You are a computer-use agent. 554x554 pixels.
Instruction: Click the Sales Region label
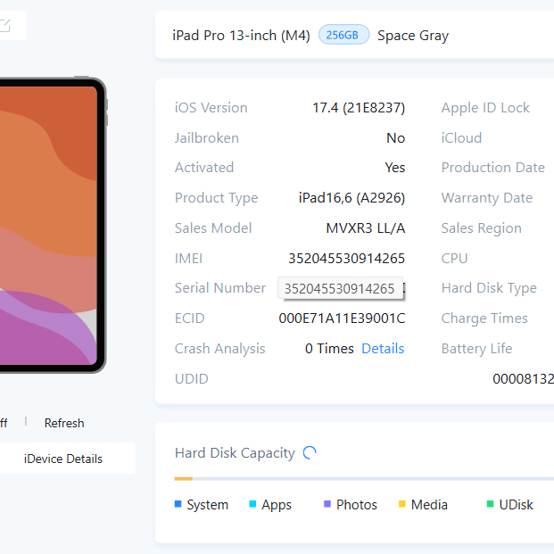point(482,228)
